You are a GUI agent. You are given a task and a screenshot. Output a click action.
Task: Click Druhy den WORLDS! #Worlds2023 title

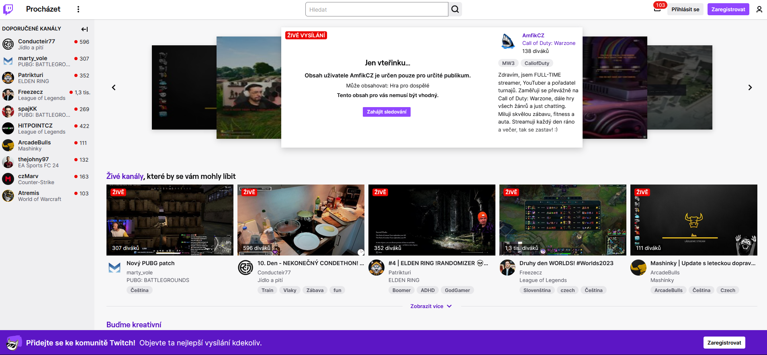click(567, 263)
